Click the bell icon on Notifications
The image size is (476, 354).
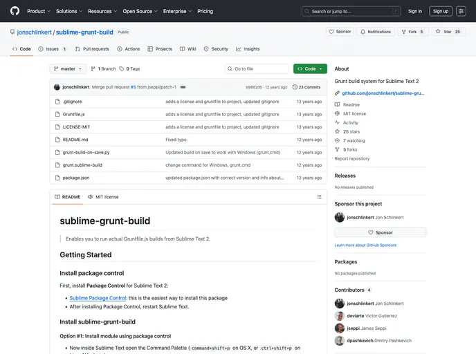(363, 32)
